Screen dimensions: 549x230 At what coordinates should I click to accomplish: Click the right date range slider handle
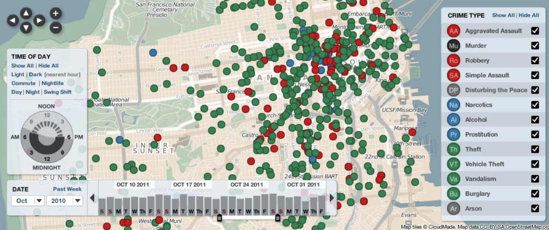[278, 218]
